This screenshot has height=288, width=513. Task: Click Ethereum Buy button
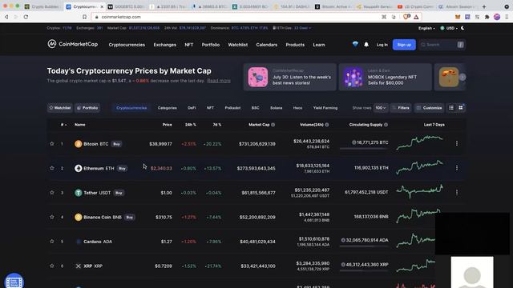[x=122, y=169]
